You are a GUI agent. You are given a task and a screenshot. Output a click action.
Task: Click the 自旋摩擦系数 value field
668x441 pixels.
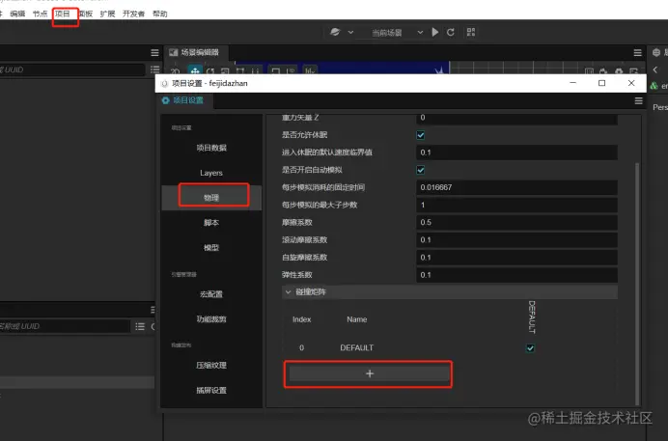coord(516,257)
